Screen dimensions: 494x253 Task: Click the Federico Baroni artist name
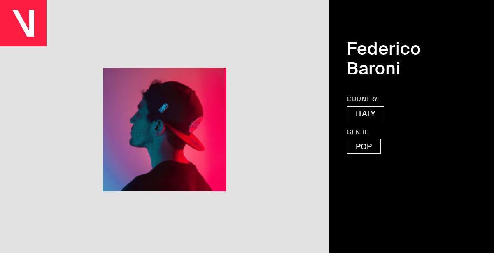coord(384,58)
